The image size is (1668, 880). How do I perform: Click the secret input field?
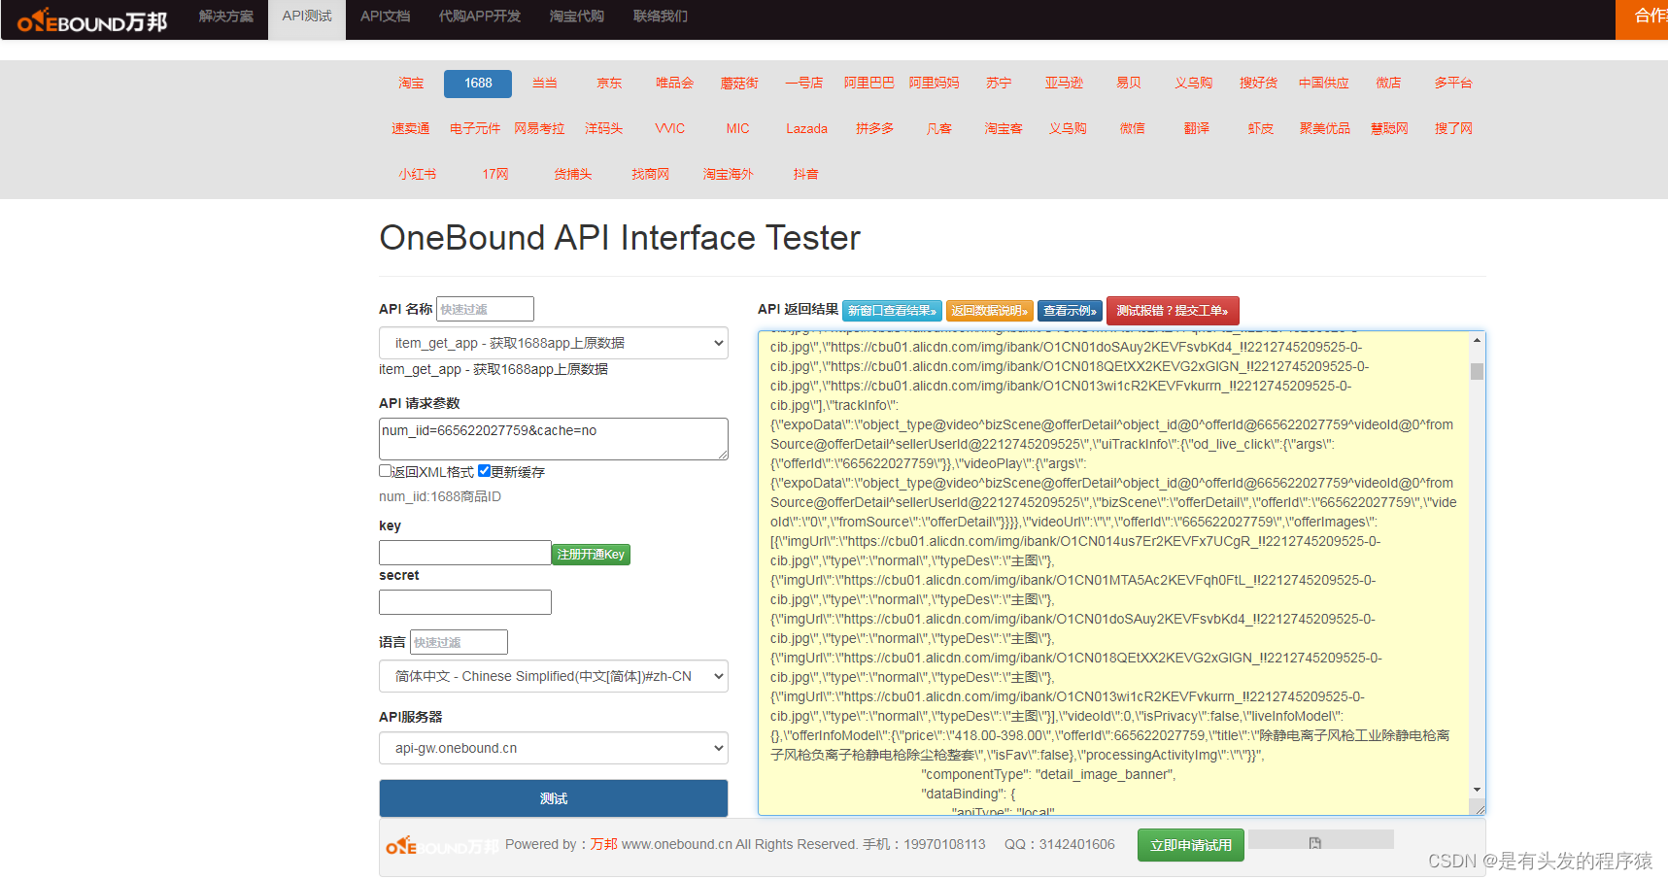pyautogui.click(x=465, y=602)
